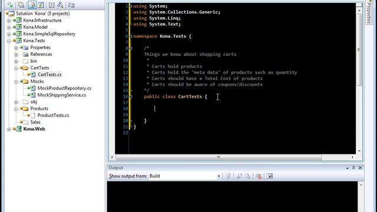The image size is (377, 212).
Task: Close the Output panel
Action: point(360,168)
